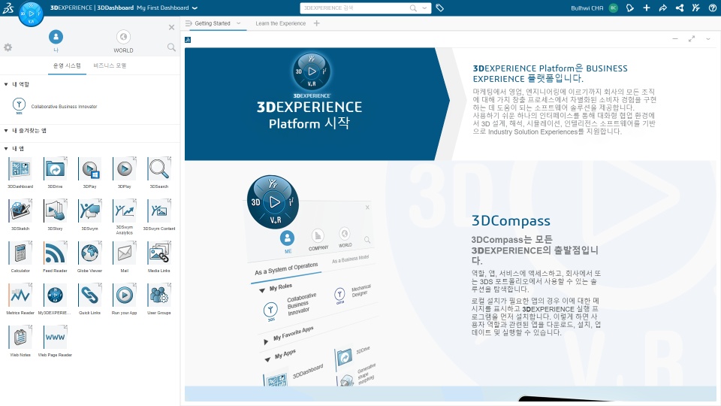Screen dimensions: 721x406
Task: Open the User Groups app
Action: coord(159,295)
